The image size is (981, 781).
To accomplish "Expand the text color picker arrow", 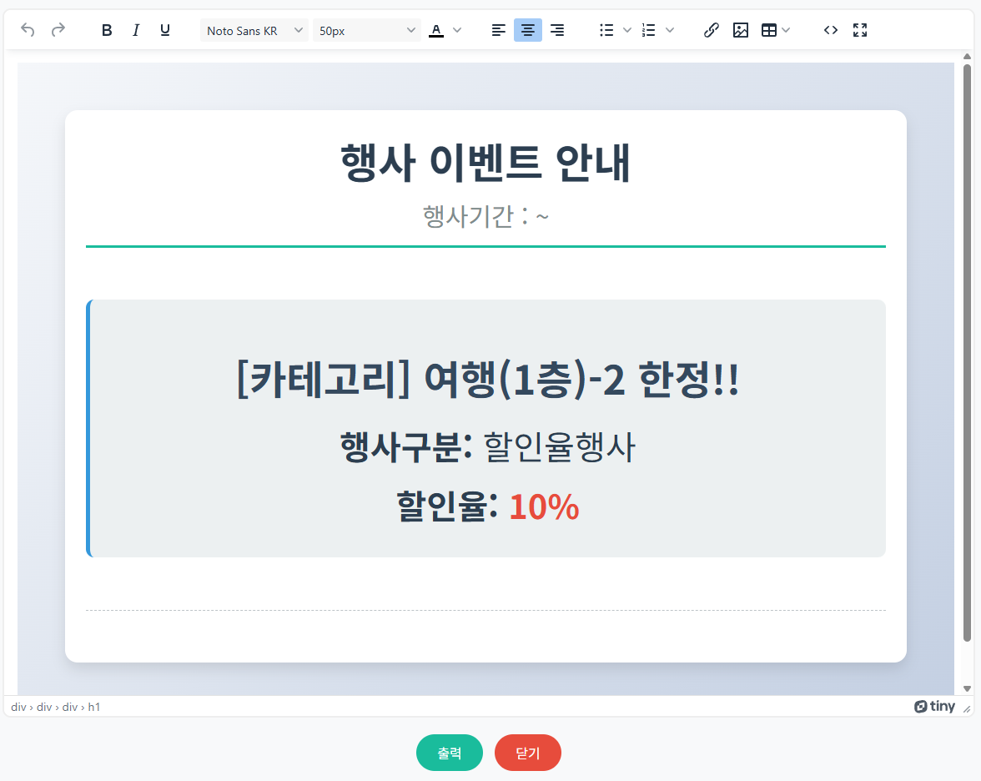I will pyautogui.click(x=457, y=30).
